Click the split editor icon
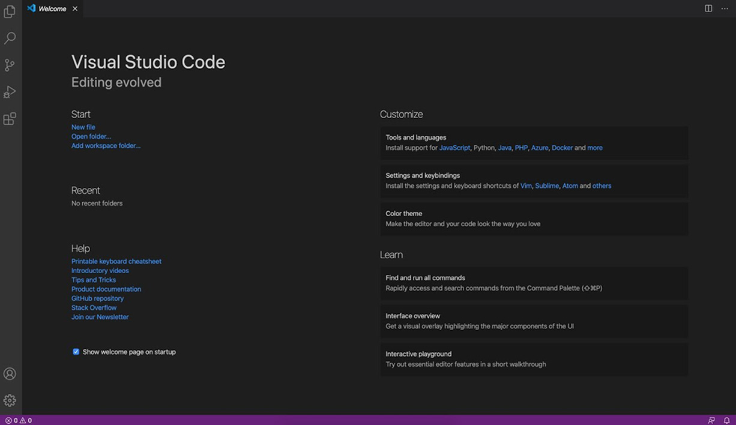 click(708, 8)
